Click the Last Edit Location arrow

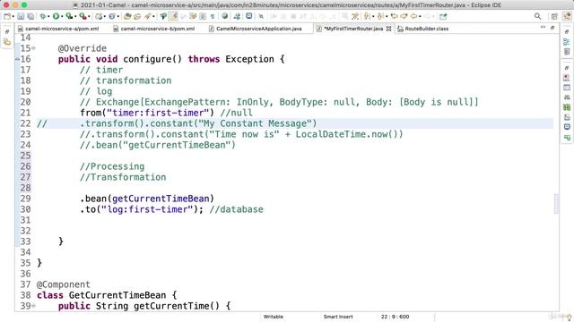tap(395, 16)
